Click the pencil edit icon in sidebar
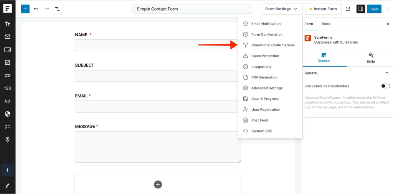 (x=8, y=186)
